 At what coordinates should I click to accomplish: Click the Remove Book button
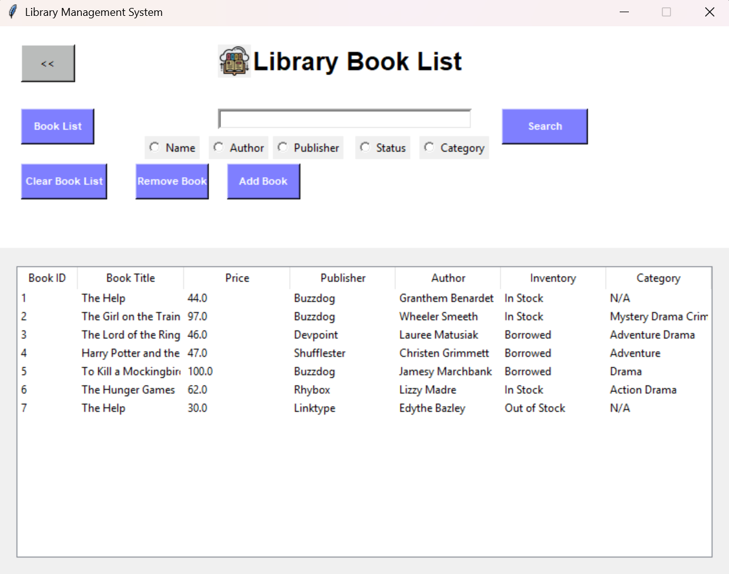point(172,181)
